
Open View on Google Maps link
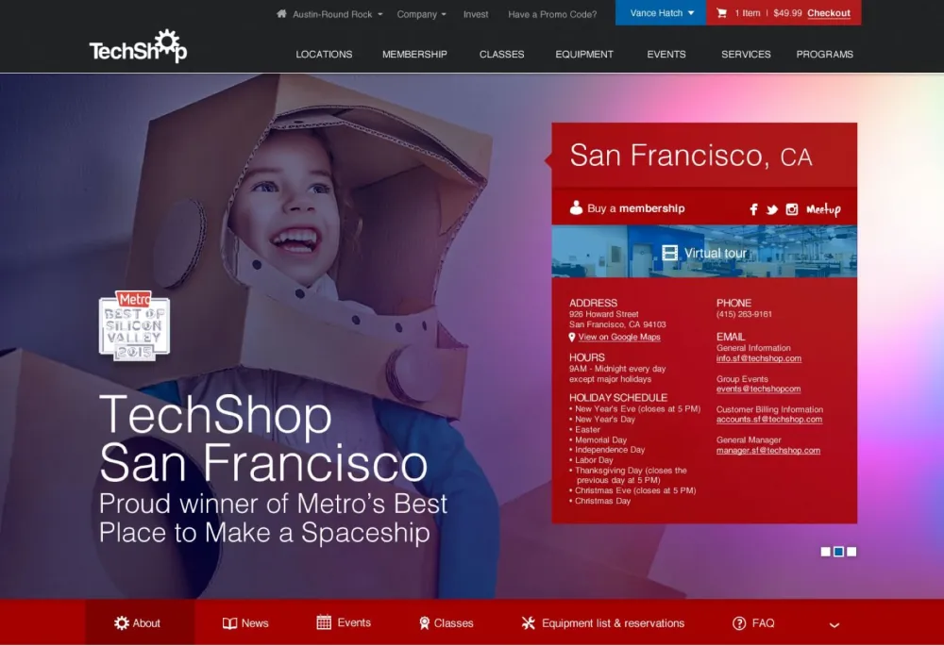pos(619,337)
